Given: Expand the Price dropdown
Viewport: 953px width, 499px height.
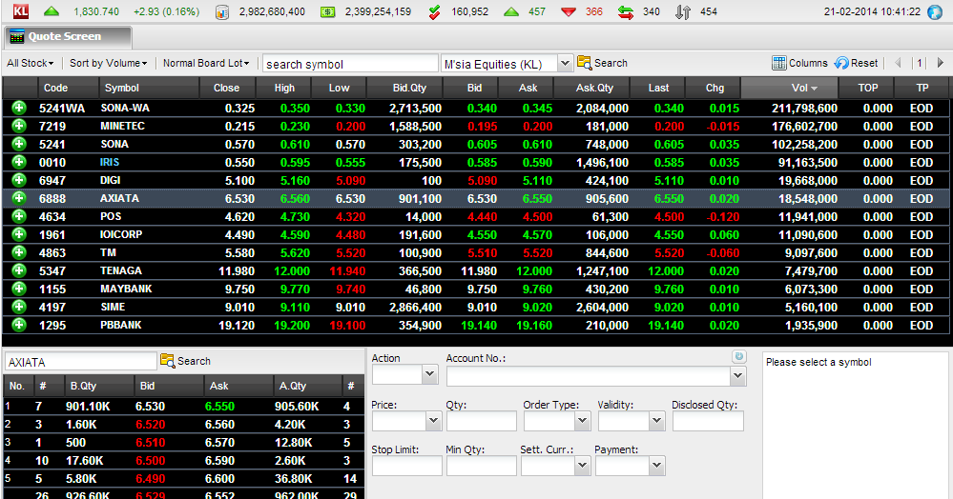Looking at the screenshot, I should tap(433, 421).
